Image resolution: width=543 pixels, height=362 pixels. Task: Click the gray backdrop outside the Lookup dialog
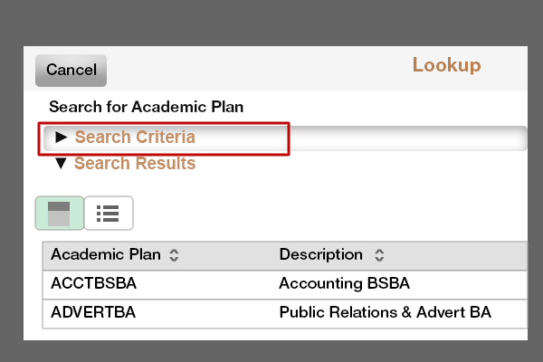pos(271,21)
